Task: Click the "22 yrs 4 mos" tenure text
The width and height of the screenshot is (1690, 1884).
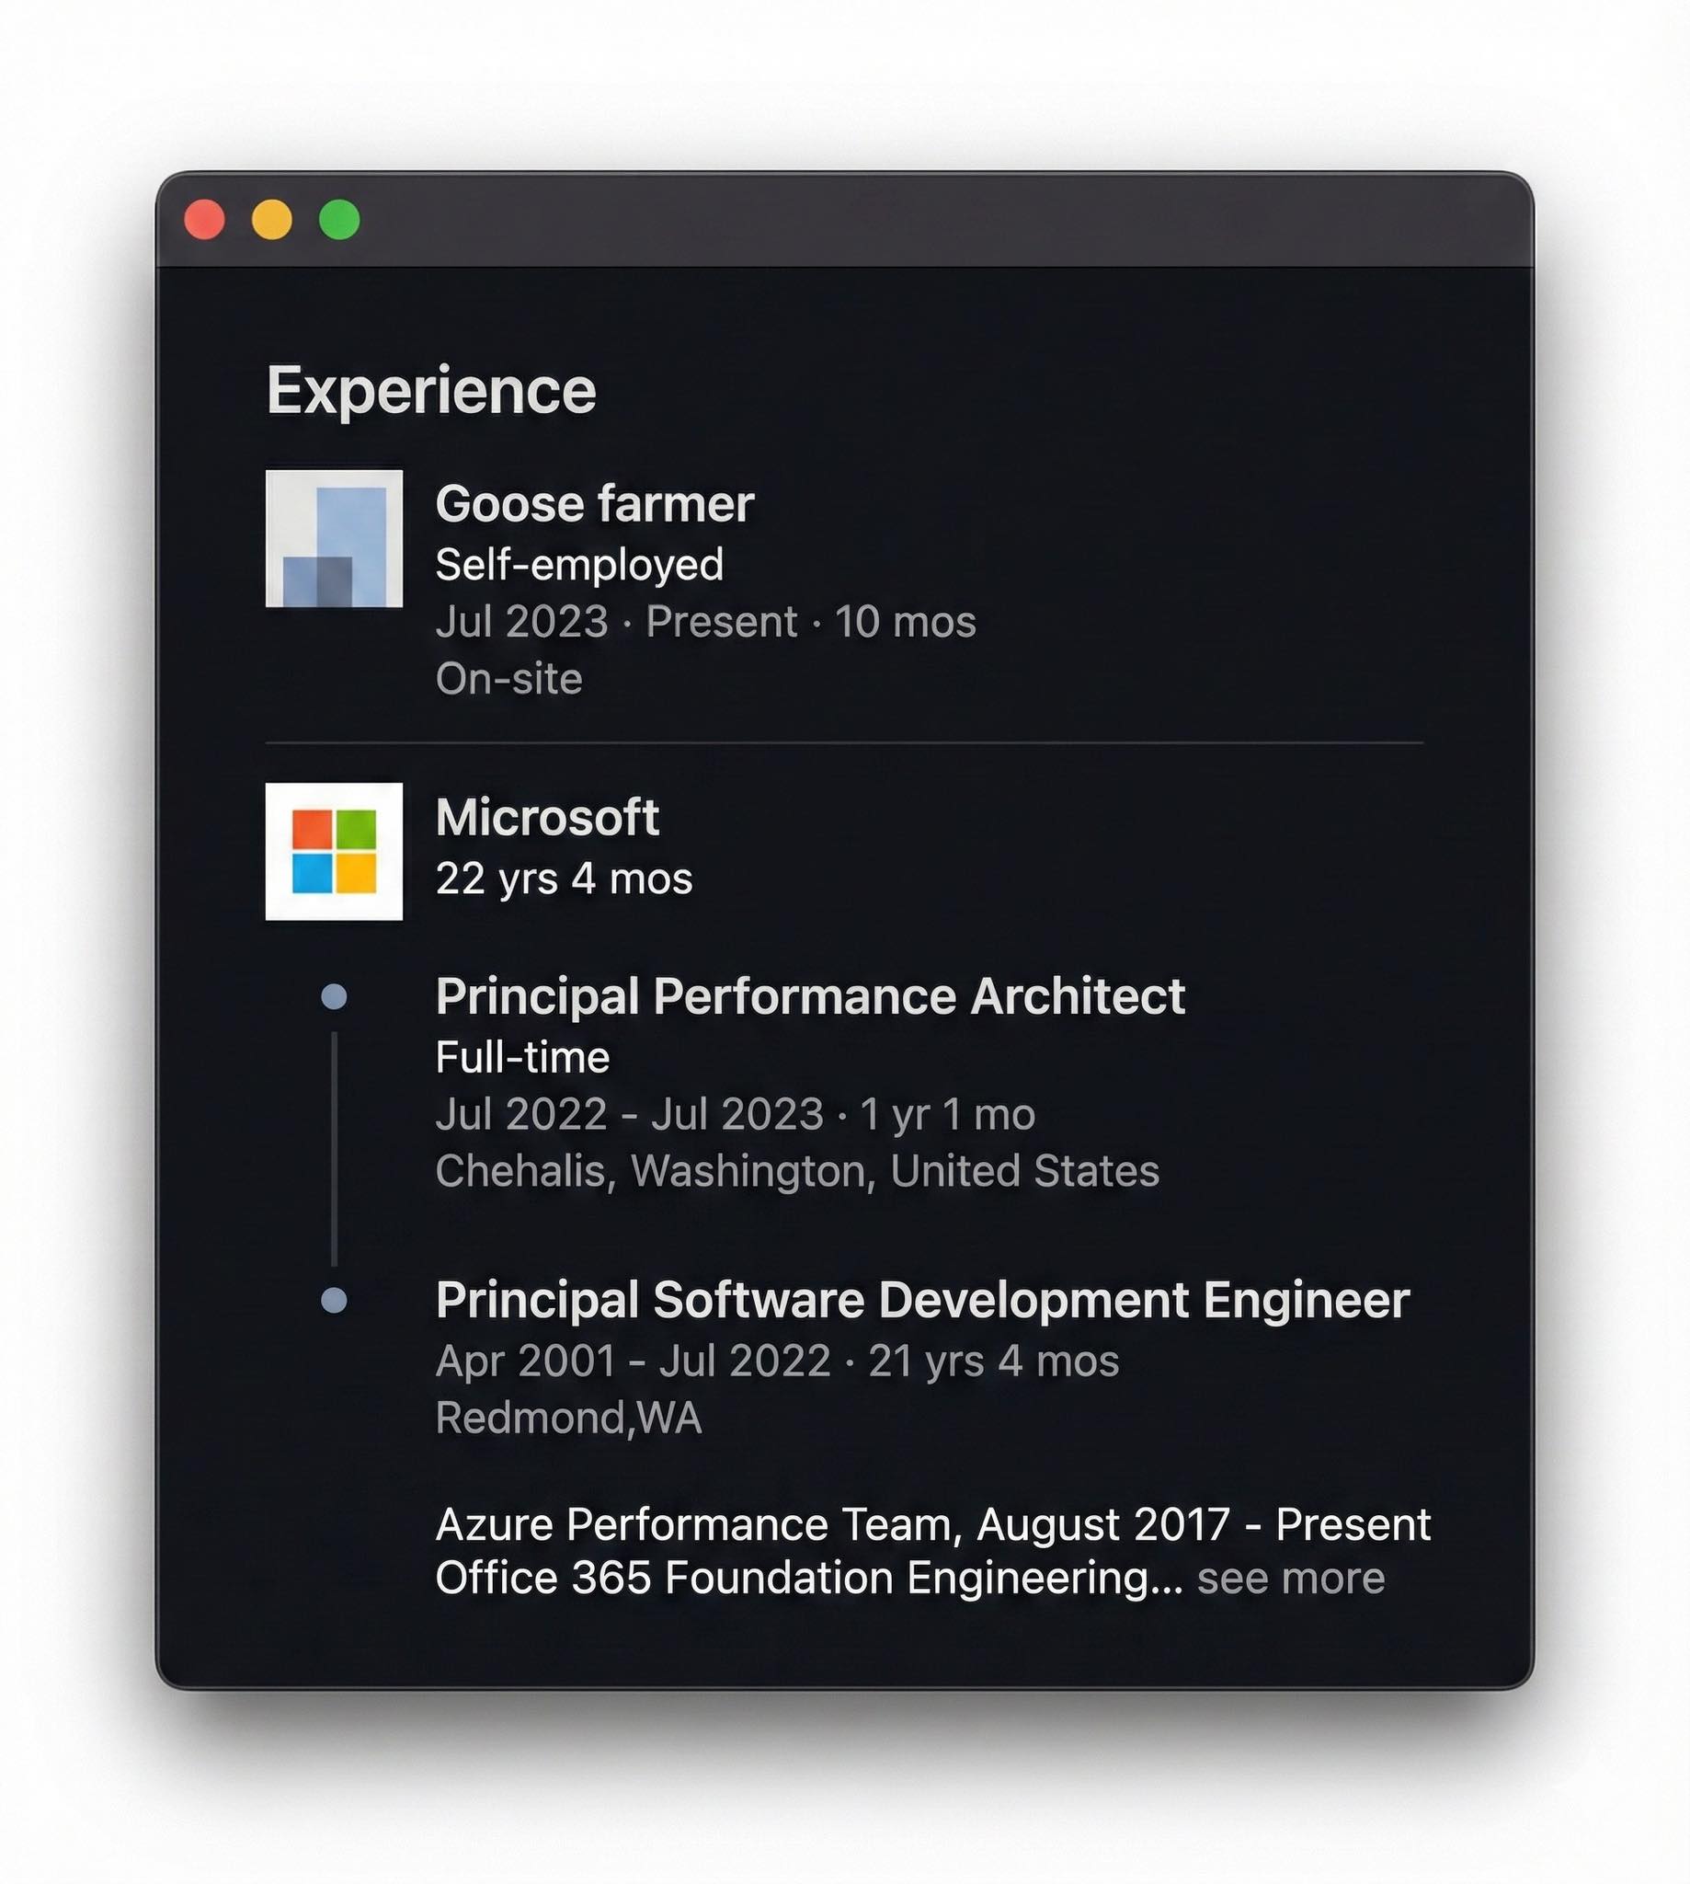Action: tap(564, 878)
